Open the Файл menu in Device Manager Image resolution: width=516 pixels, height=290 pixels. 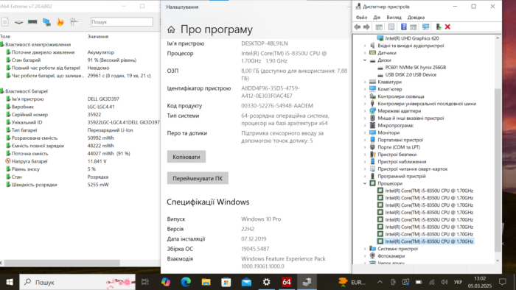pyautogui.click(x=361, y=18)
